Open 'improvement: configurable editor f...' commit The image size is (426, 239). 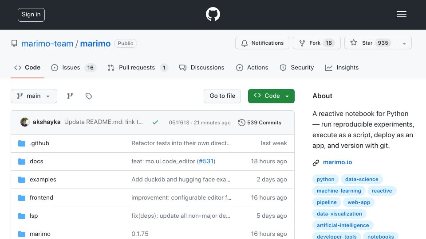[x=181, y=197]
